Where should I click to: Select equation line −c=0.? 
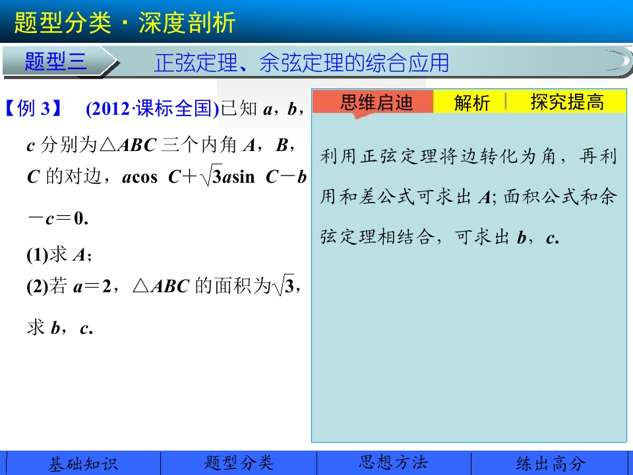coord(58,218)
